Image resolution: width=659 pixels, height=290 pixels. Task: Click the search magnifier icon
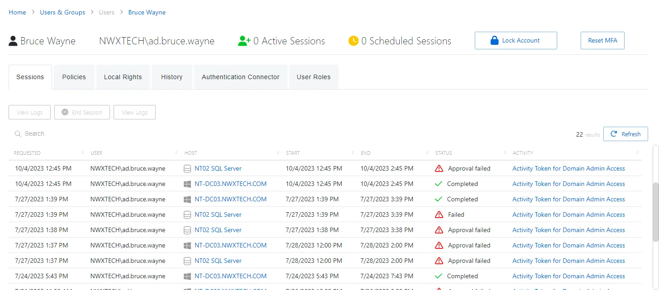click(x=18, y=134)
